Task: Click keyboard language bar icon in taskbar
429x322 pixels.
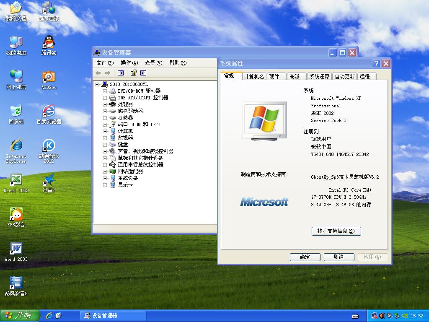Action: point(355,316)
